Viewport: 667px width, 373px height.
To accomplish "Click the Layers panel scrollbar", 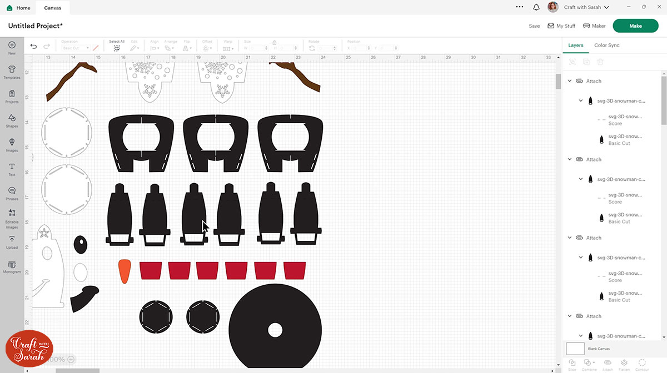I will pyautogui.click(x=664, y=100).
